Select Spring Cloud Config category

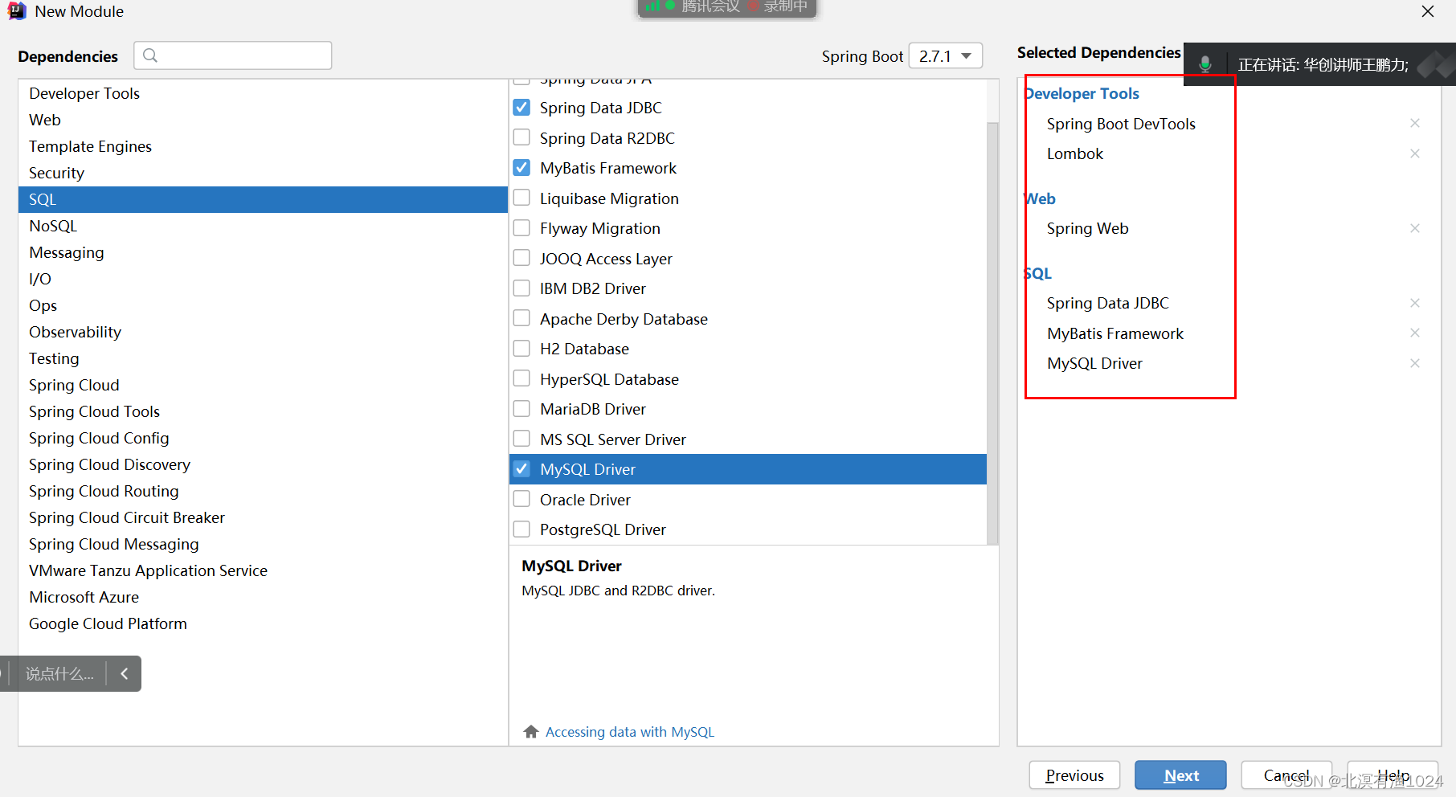click(263, 438)
